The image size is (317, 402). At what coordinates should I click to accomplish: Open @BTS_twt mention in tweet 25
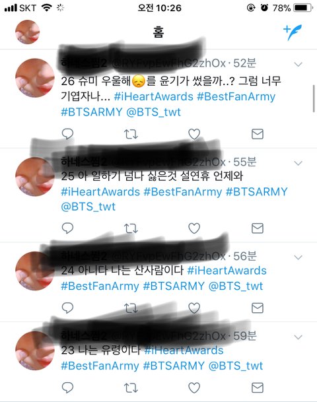(88, 207)
